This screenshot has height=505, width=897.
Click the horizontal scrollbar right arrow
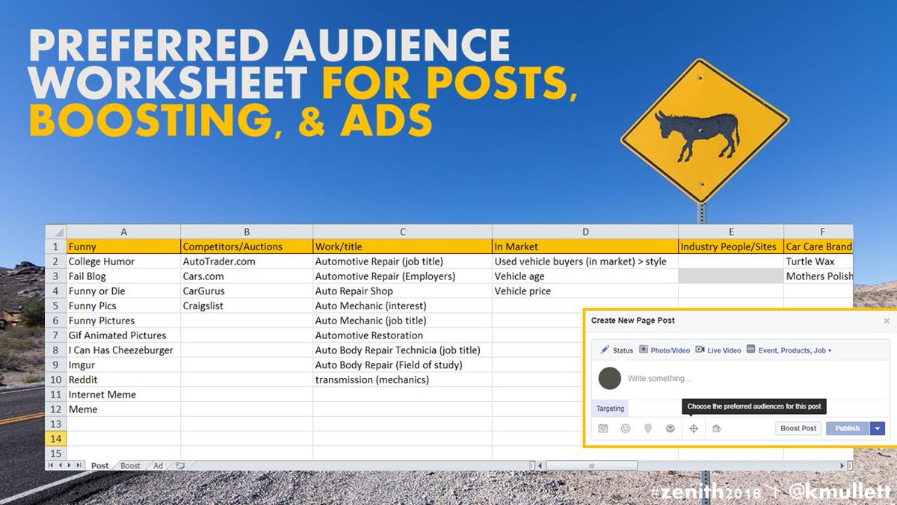coord(842,465)
